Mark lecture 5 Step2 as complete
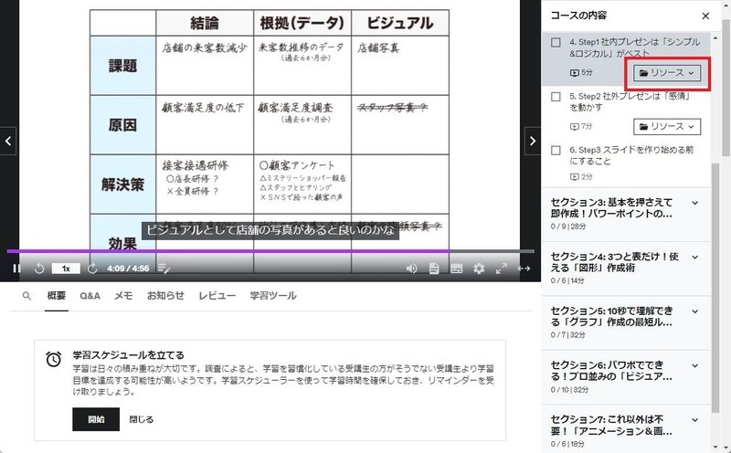This screenshot has height=453, width=731. tap(556, 97)
